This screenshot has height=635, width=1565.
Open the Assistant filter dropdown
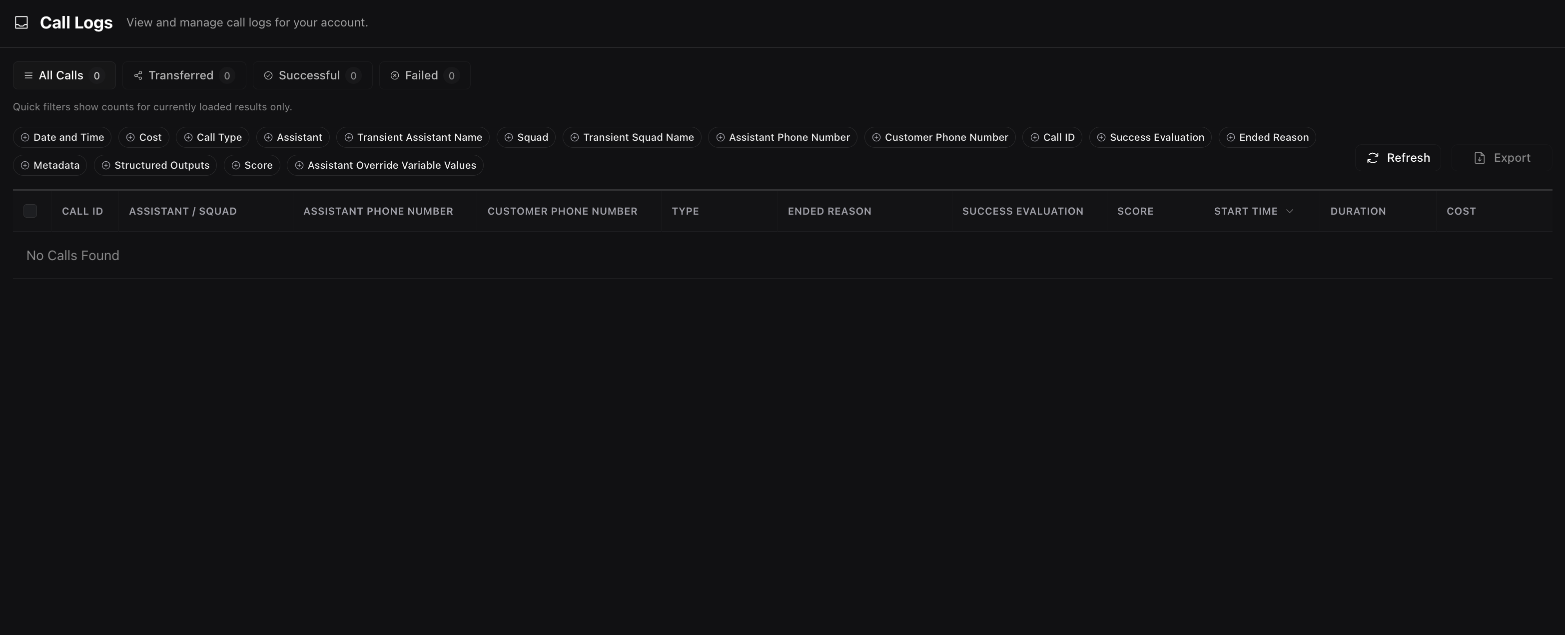point(293,137)
